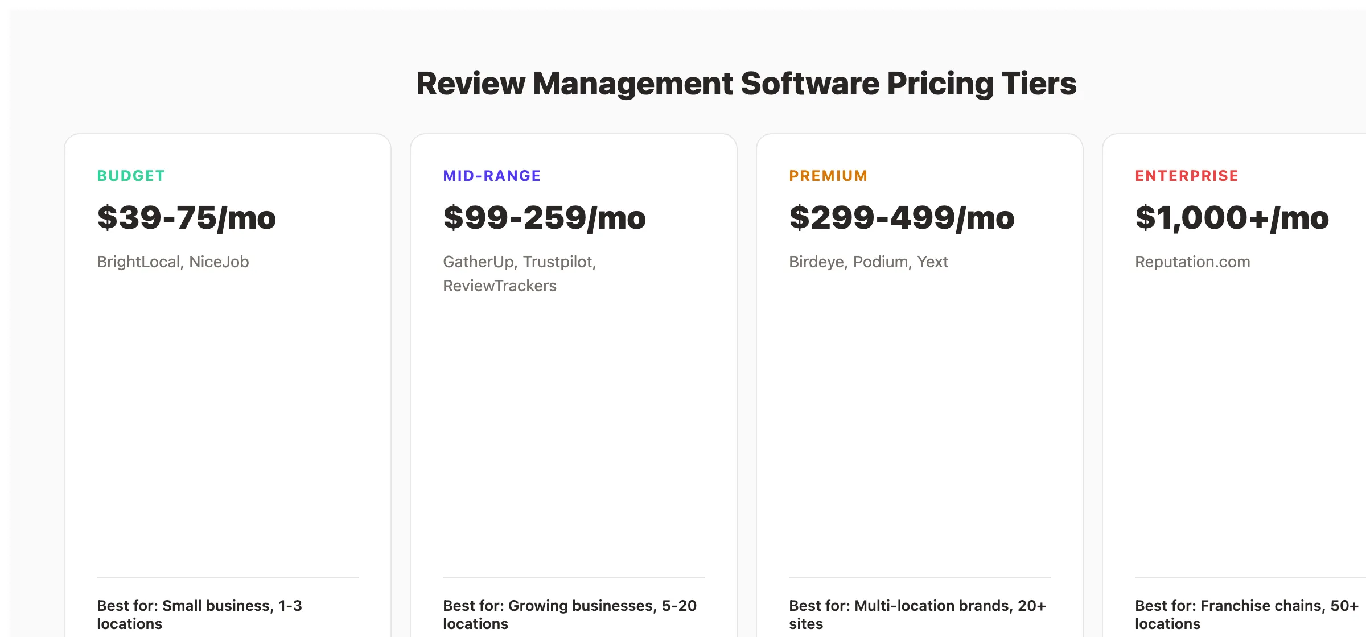The image size is (1366, 637).
Task: Click 'Best for: Growing businesses, 5-20 locations'
Action: 570,614
